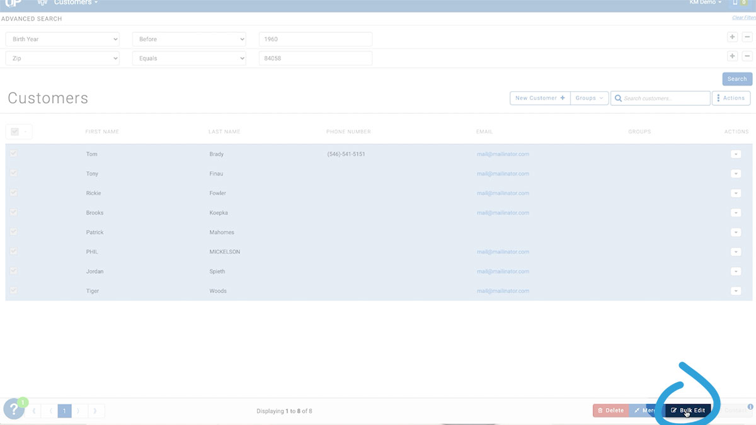Click the PHONE NUMBER column header
Screen dimensions: 756x425
348,132
